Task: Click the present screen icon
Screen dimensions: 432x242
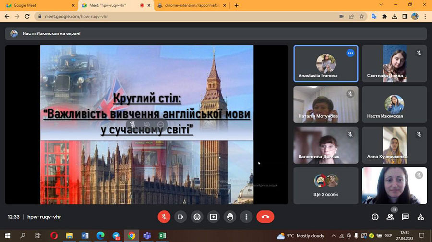Action: pos(213,217)
